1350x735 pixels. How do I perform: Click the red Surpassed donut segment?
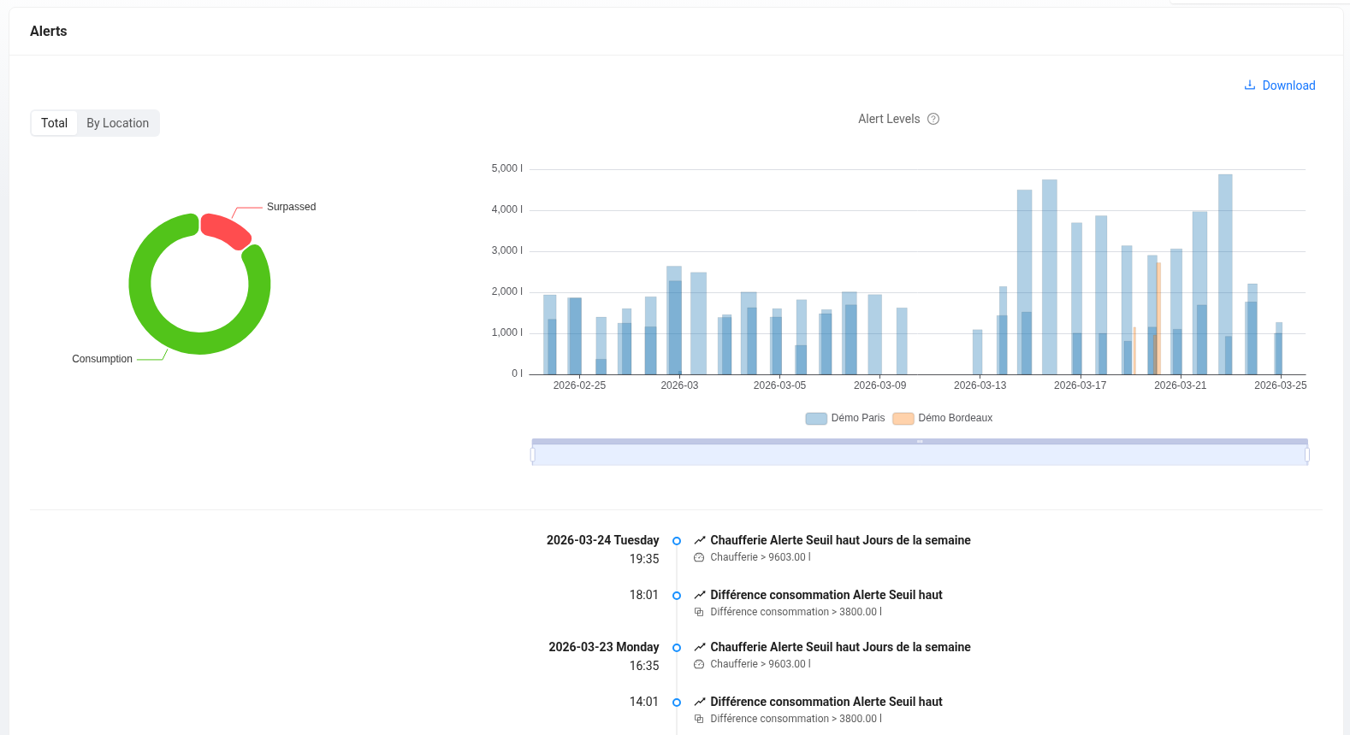click(226, 230)
